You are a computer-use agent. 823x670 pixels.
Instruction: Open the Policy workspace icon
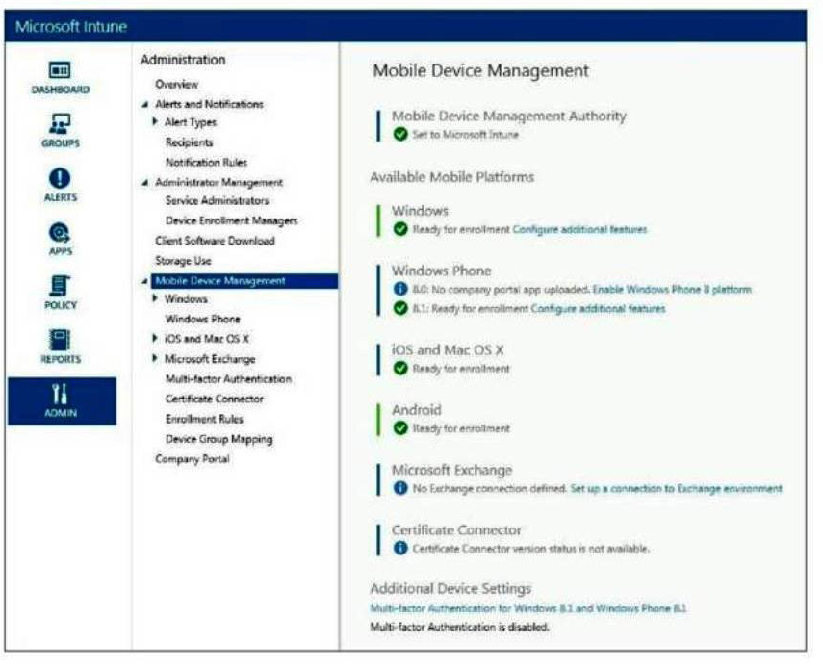(x=60, y=286)
